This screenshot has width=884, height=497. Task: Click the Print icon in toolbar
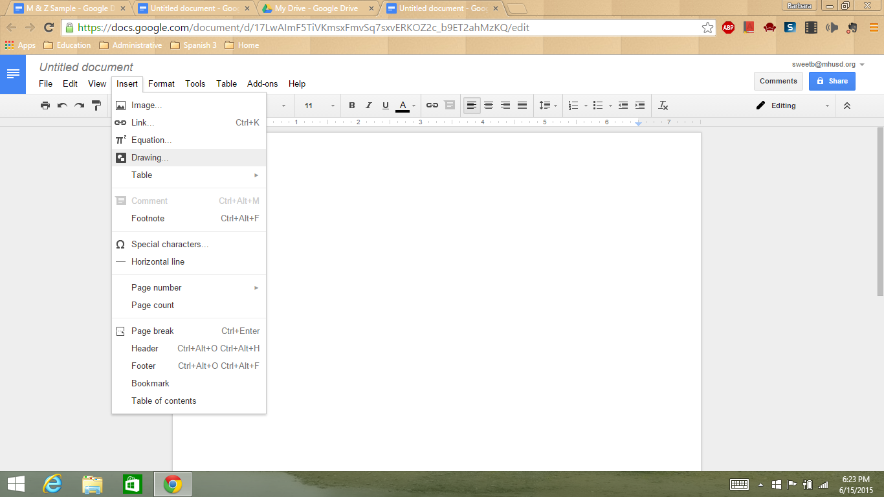[45, 105]
